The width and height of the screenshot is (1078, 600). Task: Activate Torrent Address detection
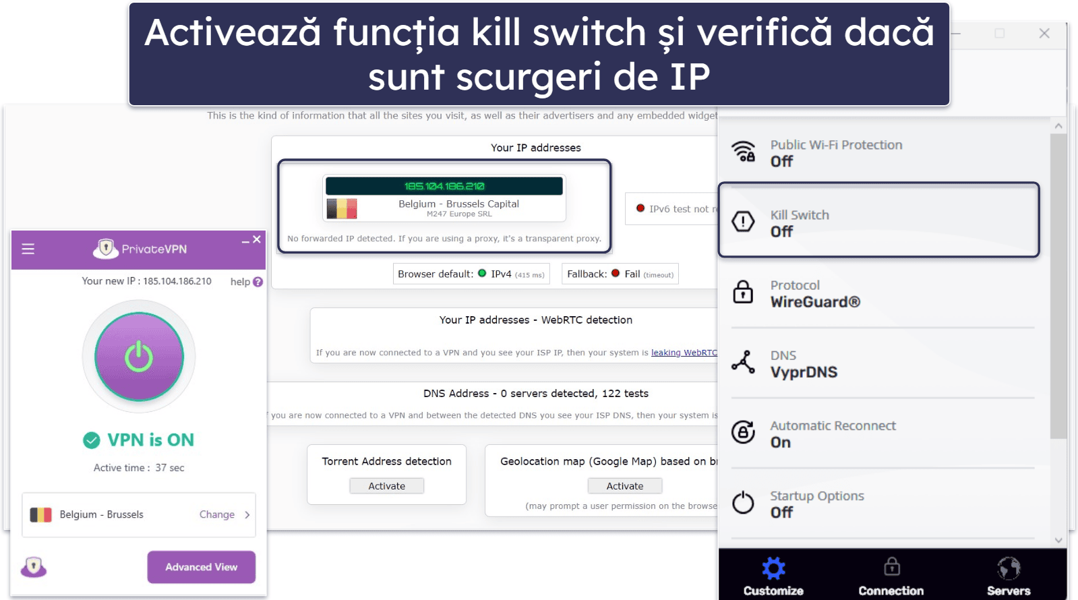click(387, 486)
